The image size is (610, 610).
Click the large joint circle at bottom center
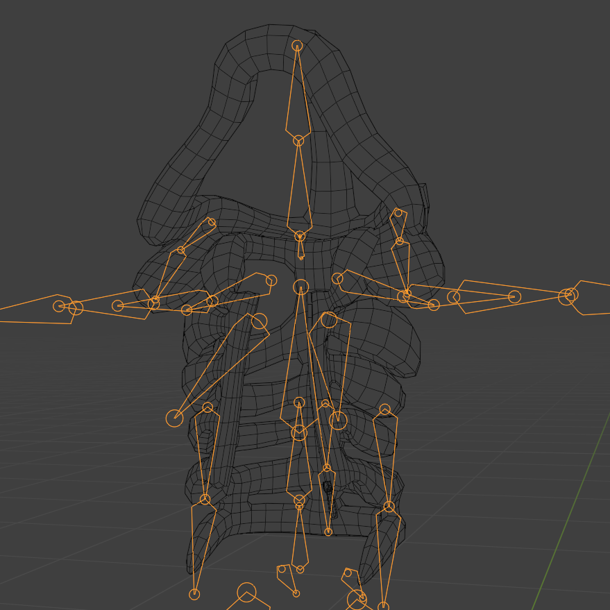click(246, 592)
